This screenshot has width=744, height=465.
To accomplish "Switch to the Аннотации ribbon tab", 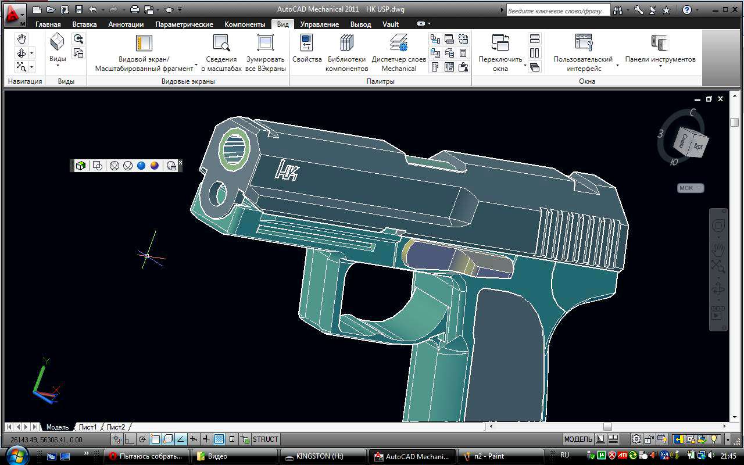I will (126, 24).
